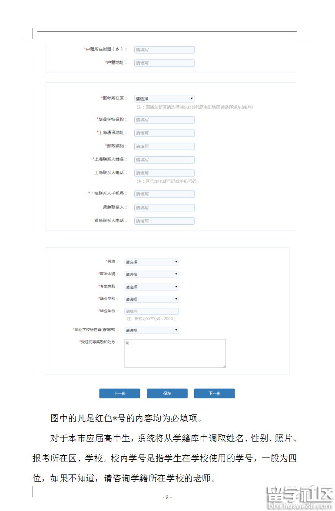Expand the 考生类别 dropdown
Image resolution: width=335 pixels, height=511 pixels.
[151, 287]
